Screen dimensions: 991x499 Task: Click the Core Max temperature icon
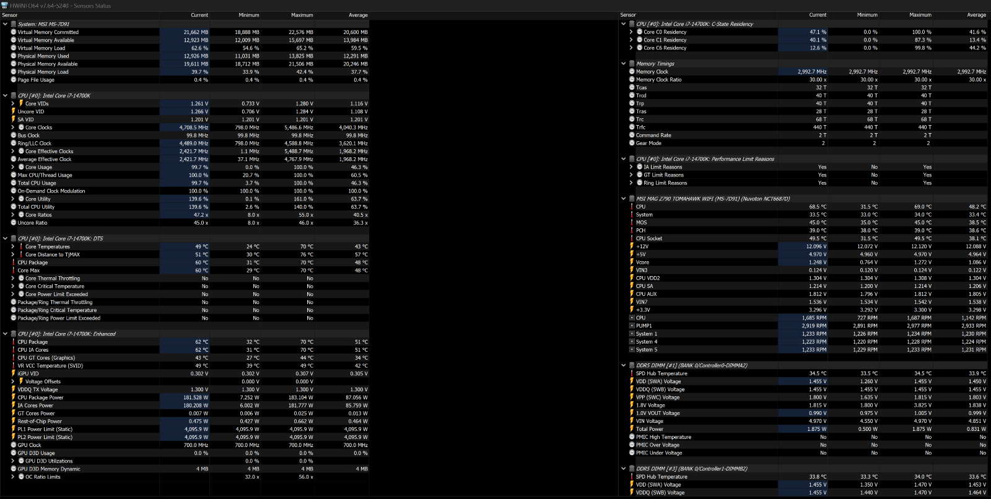(14, 271)
